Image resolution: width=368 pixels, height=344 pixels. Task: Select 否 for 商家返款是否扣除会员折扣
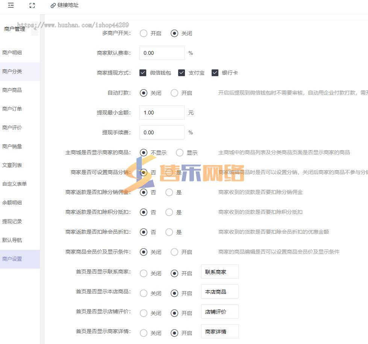[144, 232]
